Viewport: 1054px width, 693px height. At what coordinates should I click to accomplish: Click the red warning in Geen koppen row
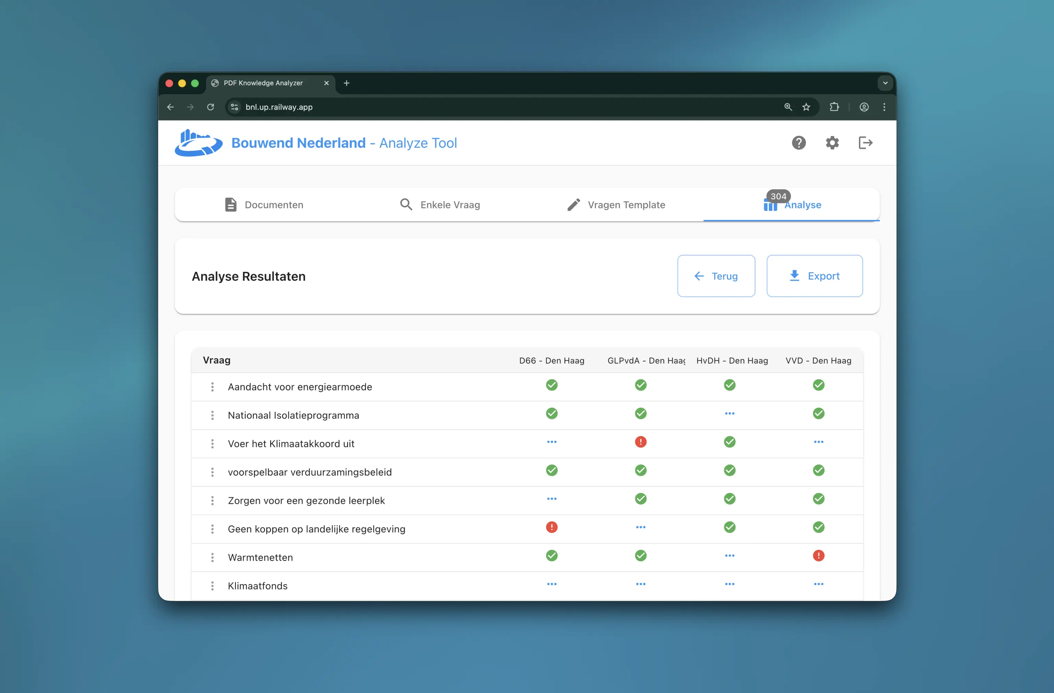pos(551,527)
